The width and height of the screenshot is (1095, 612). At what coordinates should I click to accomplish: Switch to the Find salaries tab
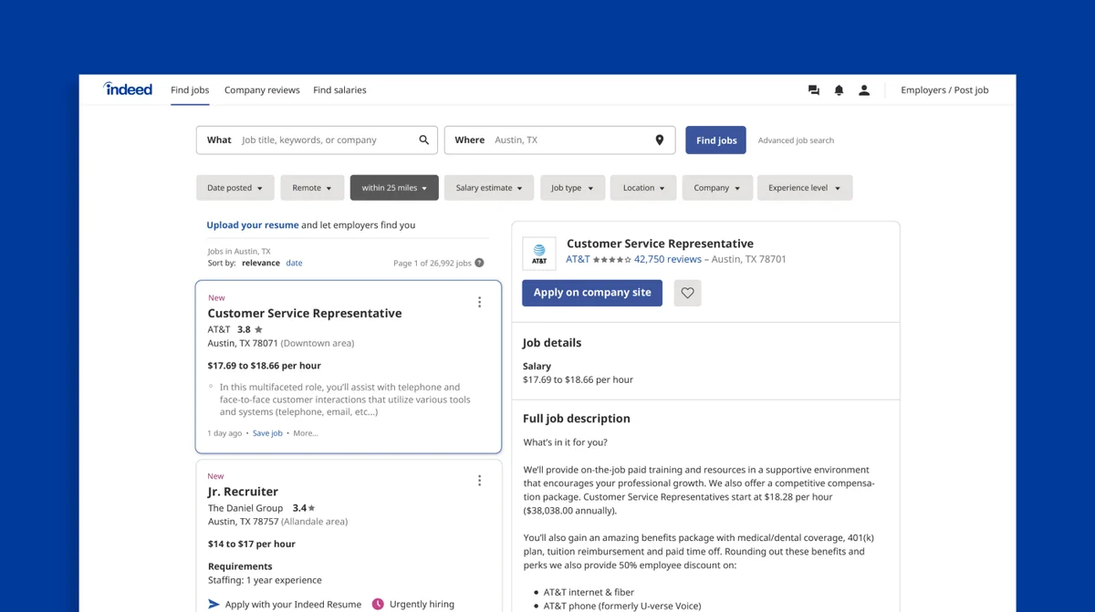[339, 90]
